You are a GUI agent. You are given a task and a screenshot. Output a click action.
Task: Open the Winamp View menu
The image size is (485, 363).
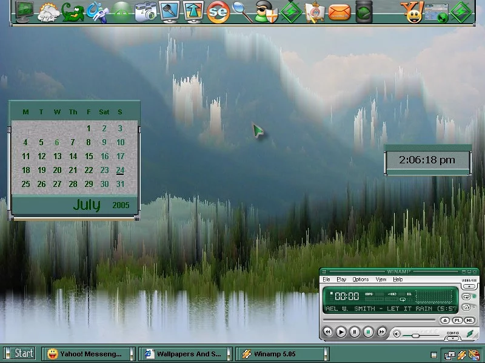tap(381, 280)
